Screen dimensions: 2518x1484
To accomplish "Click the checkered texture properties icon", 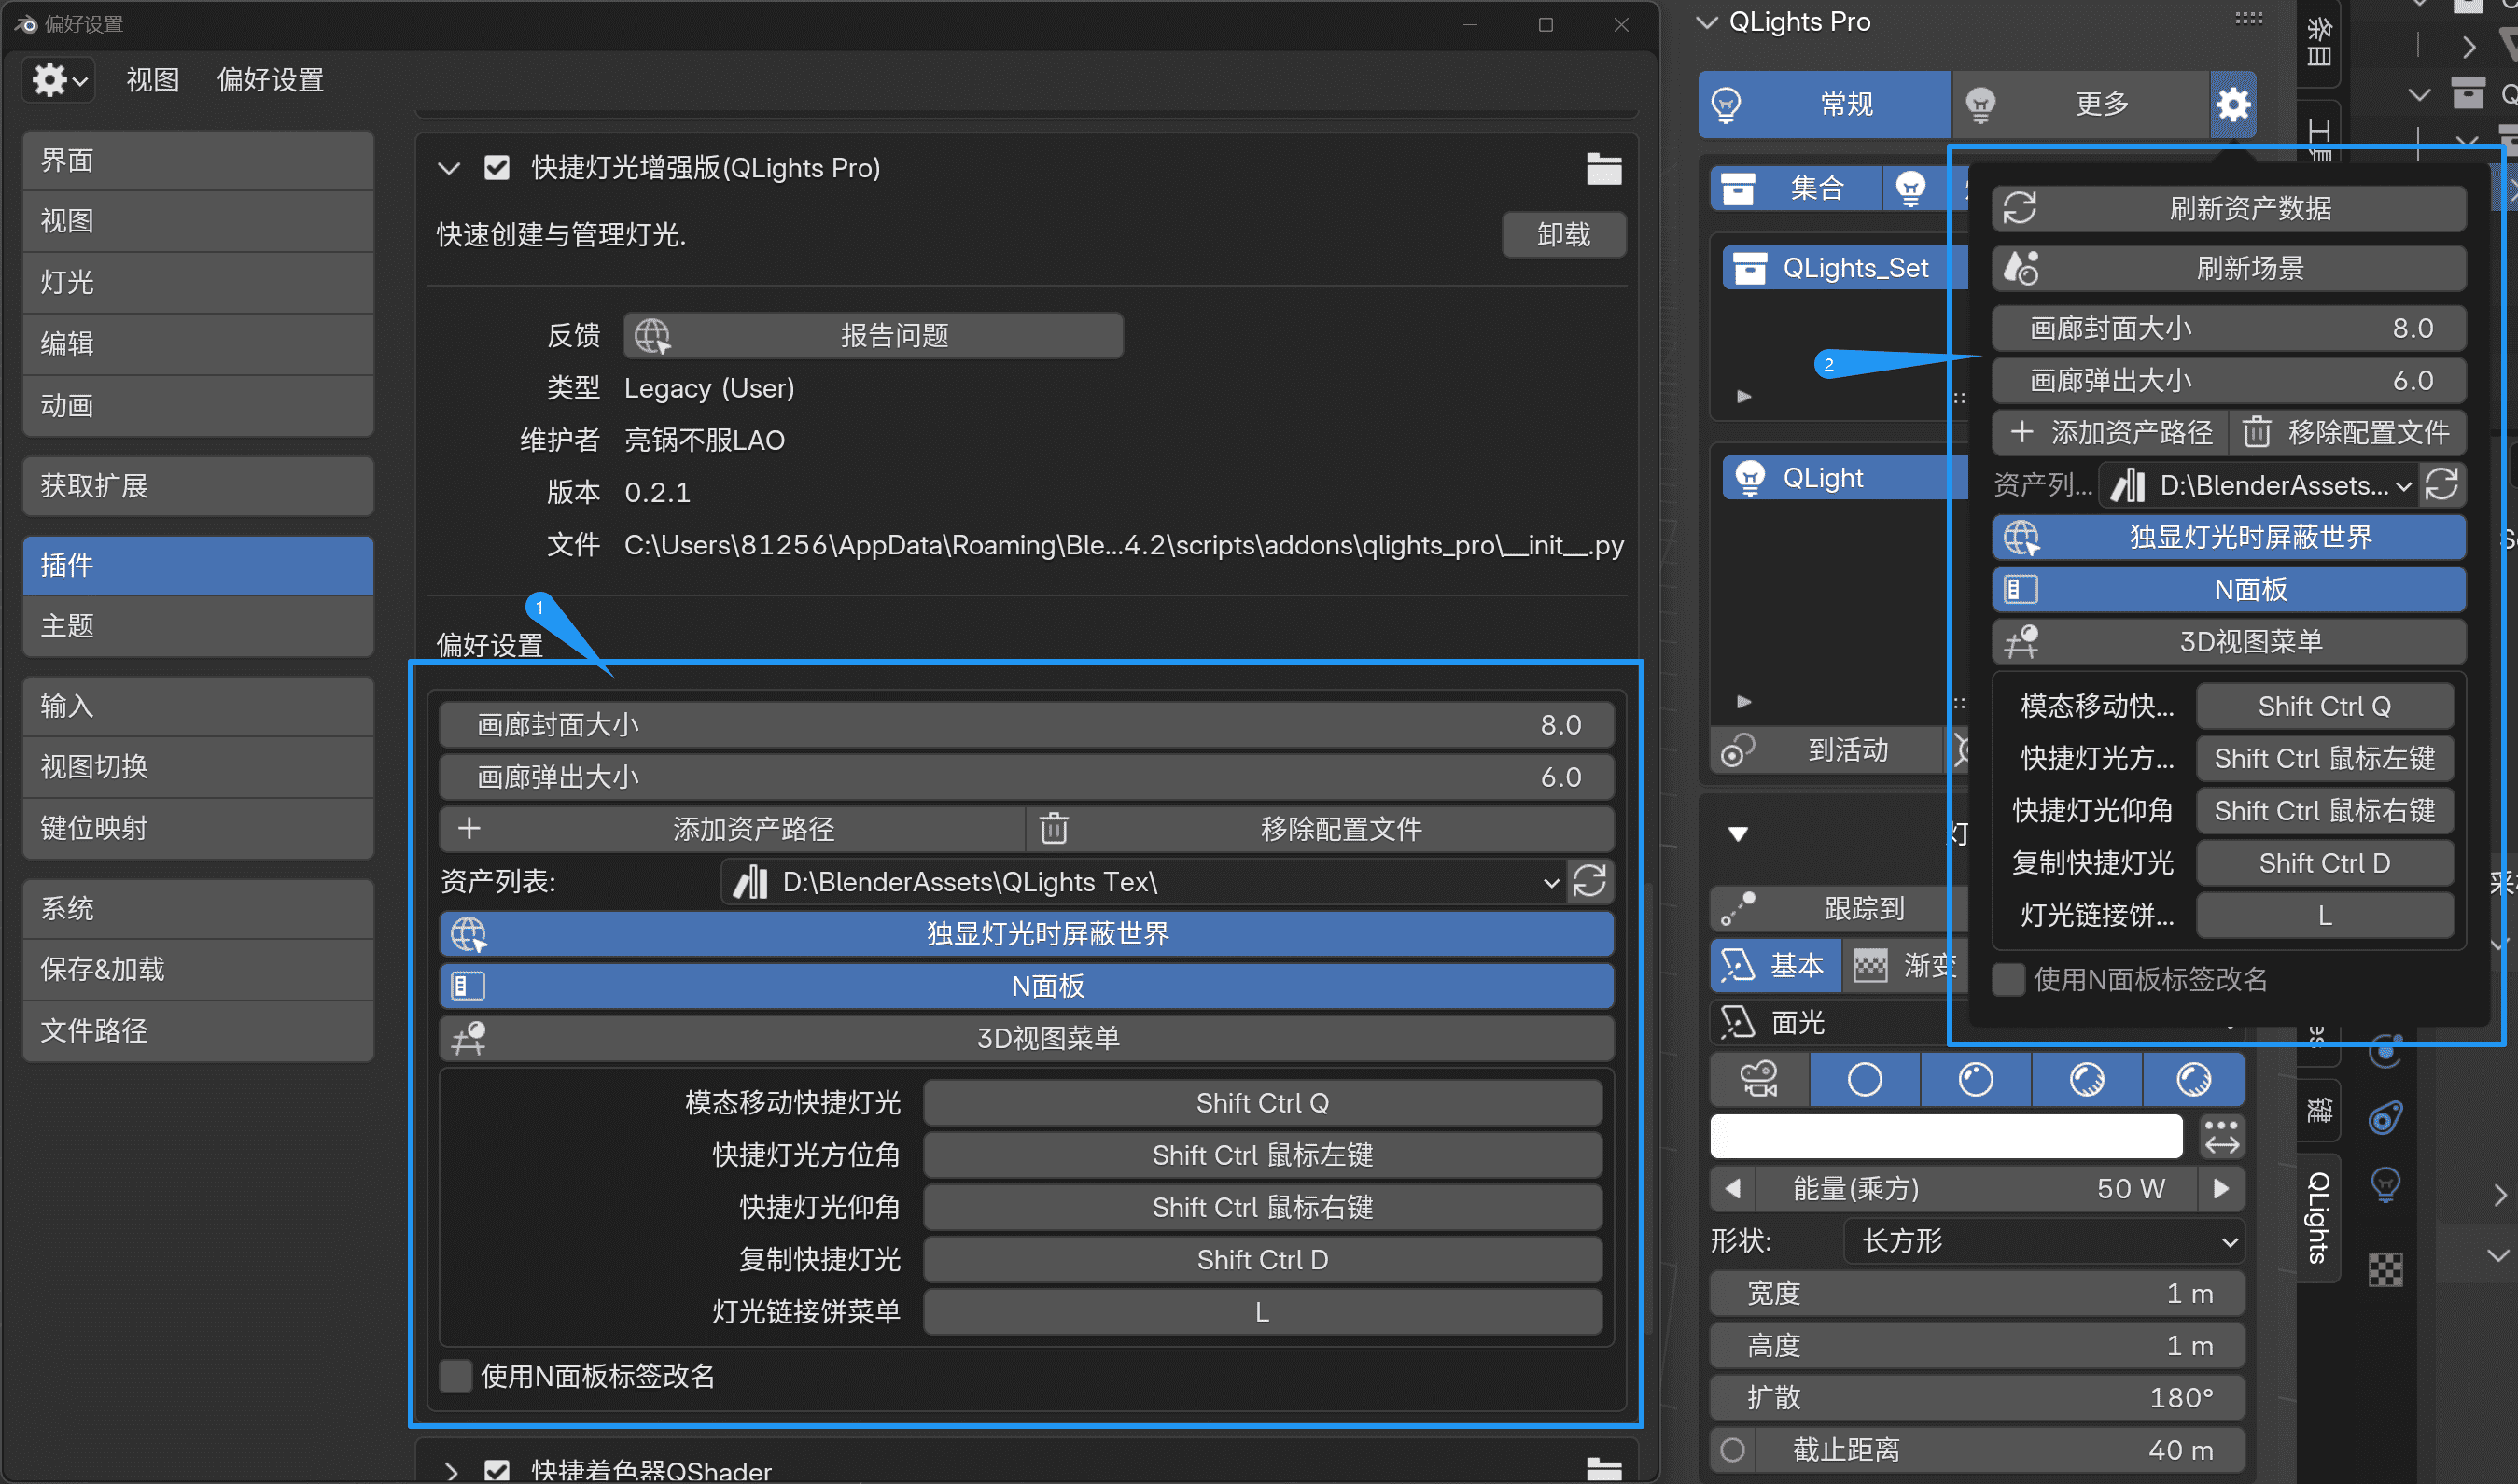I will [2386, 1270].
